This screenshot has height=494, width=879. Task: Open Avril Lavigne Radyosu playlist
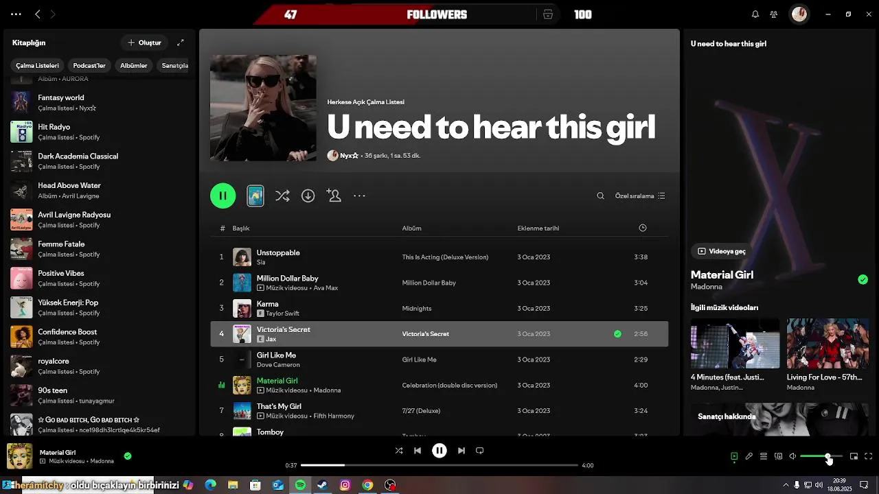(100, 220)
